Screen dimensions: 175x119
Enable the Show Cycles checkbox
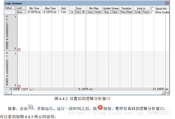pyautogui.click(x=153, y=12)
